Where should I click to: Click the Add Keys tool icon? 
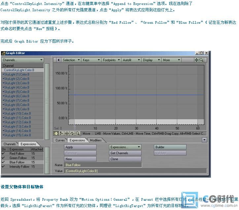[61, 133]
